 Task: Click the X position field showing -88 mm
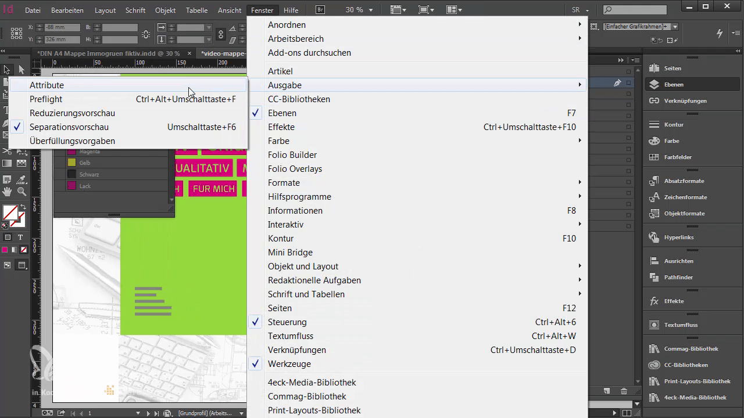62,27
